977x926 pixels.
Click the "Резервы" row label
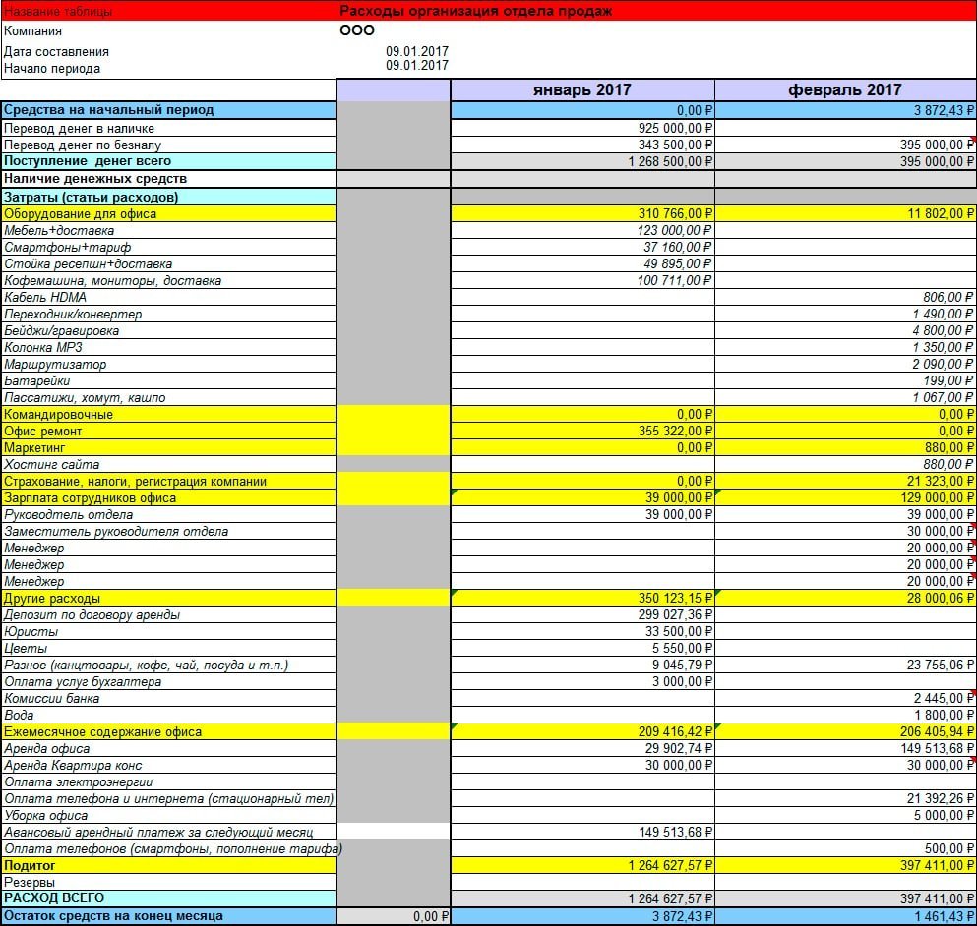[28, 883]
